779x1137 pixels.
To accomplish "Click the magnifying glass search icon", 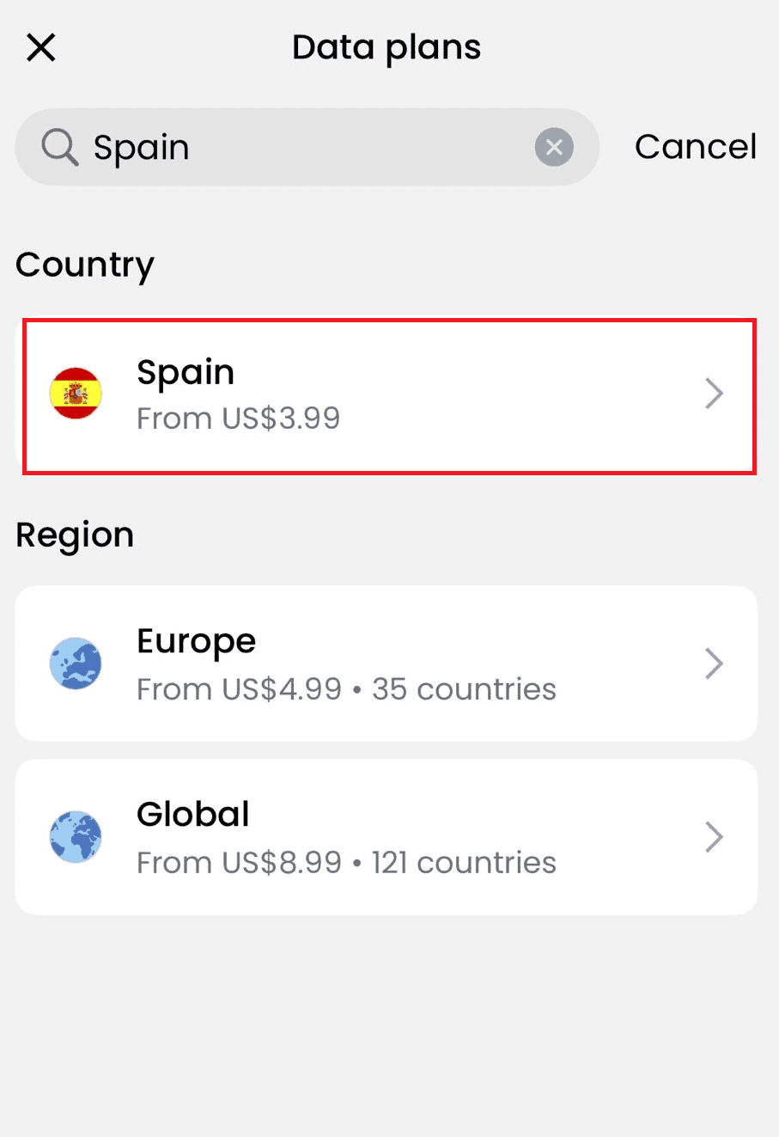I will pyautogui.click(x=60, y=147).
